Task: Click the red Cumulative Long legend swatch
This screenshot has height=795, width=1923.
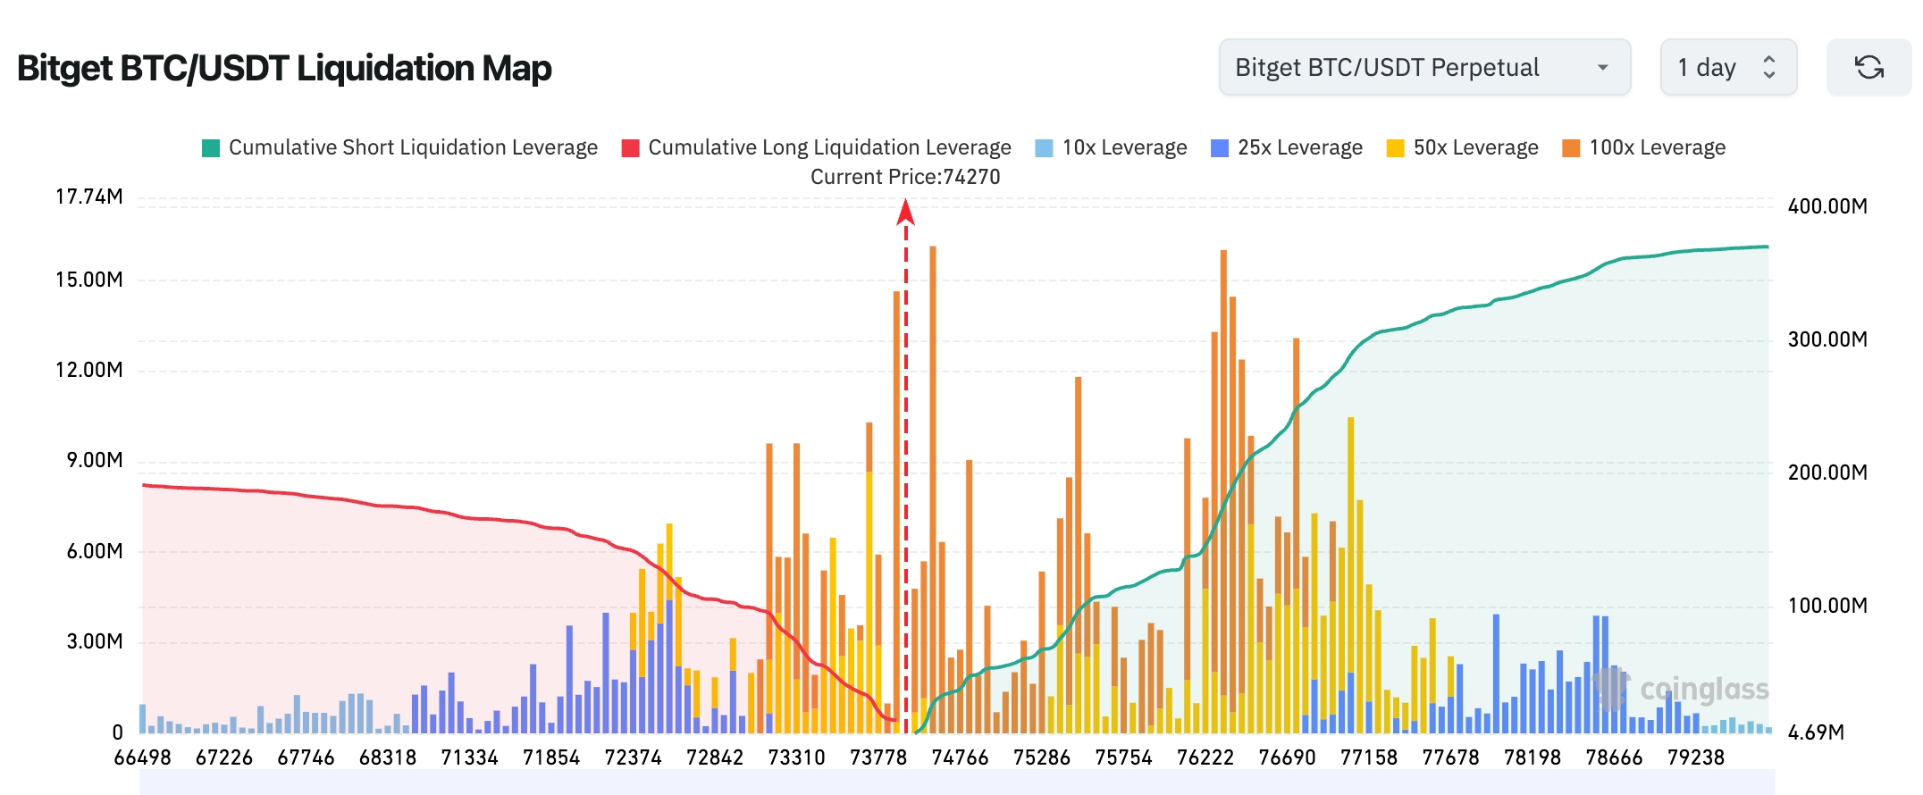Action: coord(631,148)
